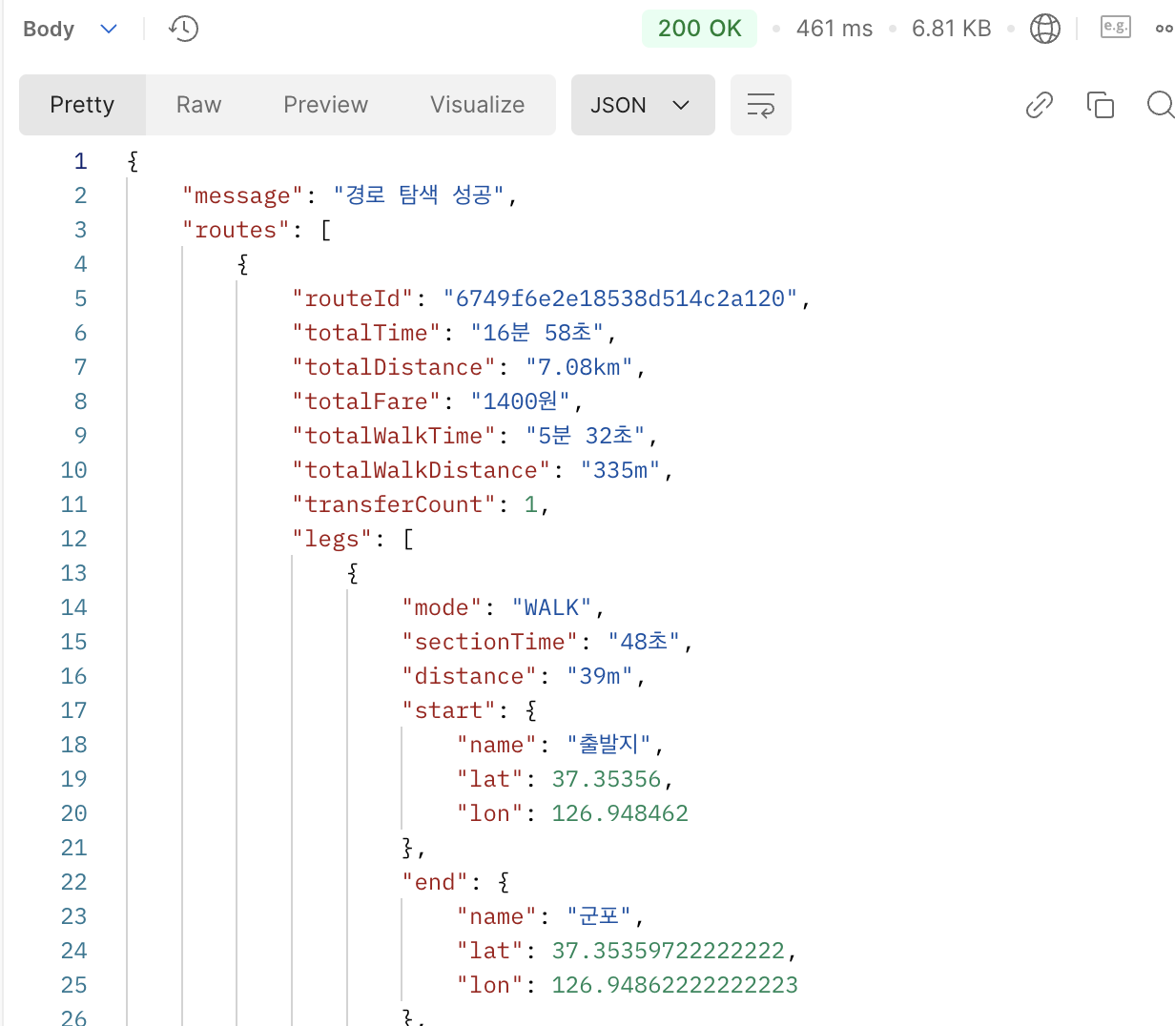Click the 461 ms response time
Viewport: 1175px width, 1026px height.
click(834, 29)
